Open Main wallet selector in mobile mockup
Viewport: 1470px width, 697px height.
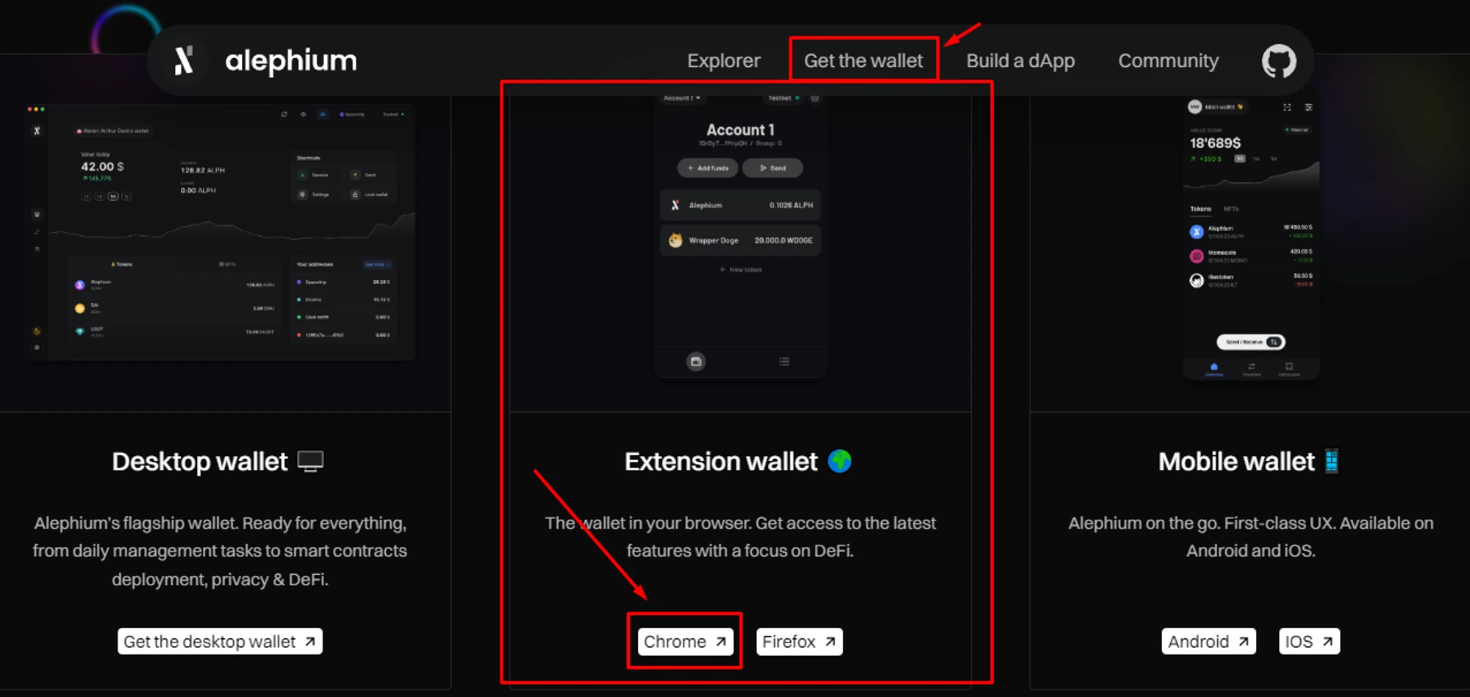(1216, 107)
